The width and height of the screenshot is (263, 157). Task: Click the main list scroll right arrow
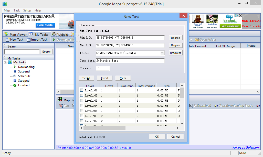pyautogui.click(x=258, y=92)
